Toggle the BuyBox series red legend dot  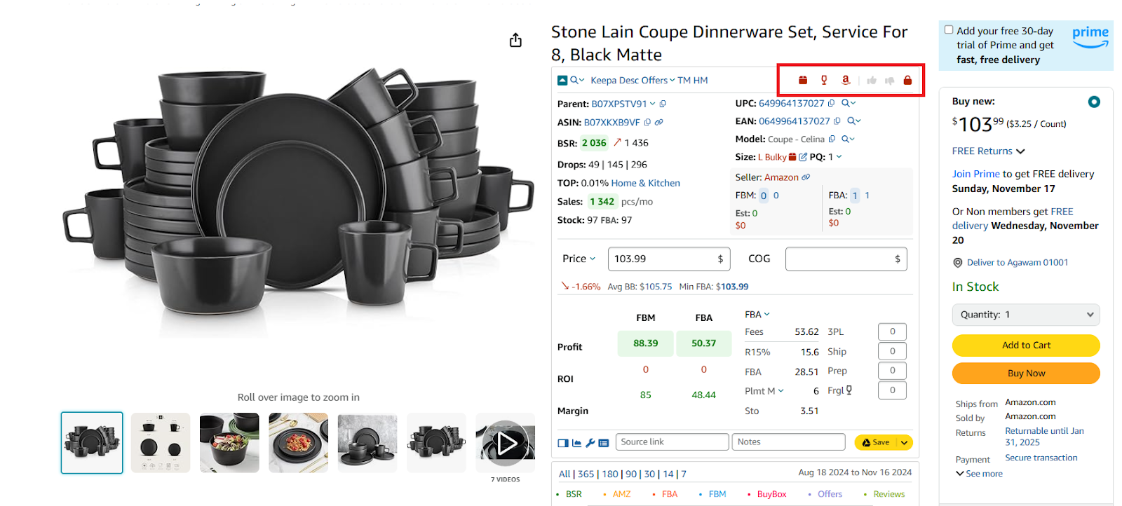tap(750, 495)
